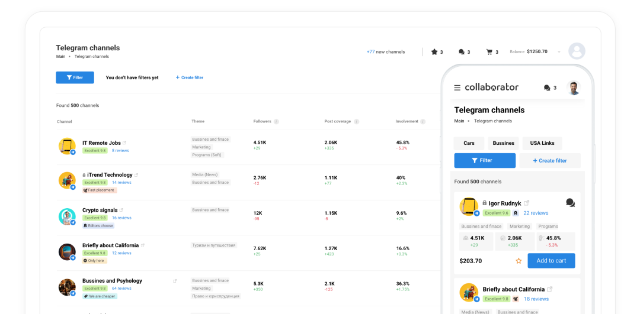Image resolution: width=640 pixels, height=314 pixels.
Task: Click Bussines and Psyhology channel name
Action: click(x=112, y=281)
